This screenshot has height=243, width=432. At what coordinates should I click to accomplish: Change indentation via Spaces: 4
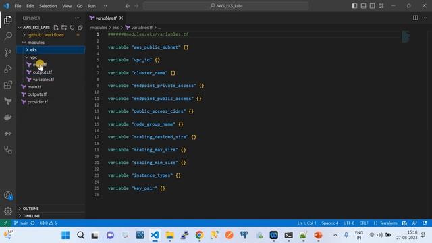[330, 223]
